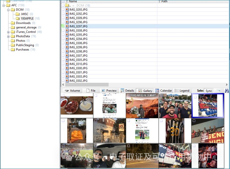Open the Calendar tab
230x169 pixels.
(164, 90)
